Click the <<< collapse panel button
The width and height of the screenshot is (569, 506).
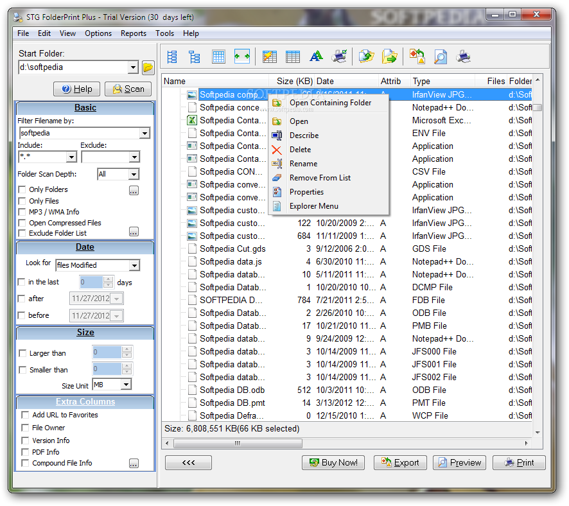[x=188, y=462]
